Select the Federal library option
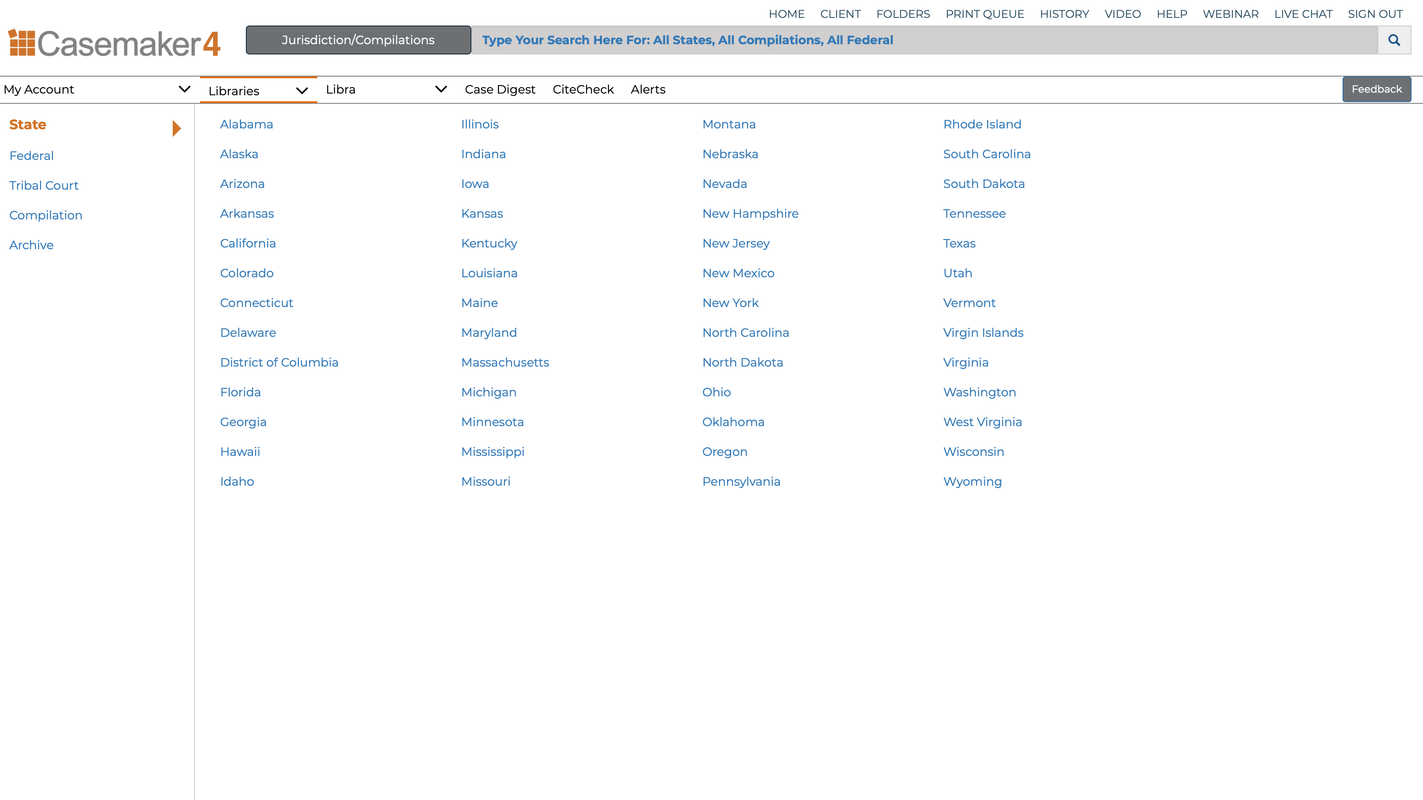Viewport: 1423px width, 800px height. click(x=31, y=155)
